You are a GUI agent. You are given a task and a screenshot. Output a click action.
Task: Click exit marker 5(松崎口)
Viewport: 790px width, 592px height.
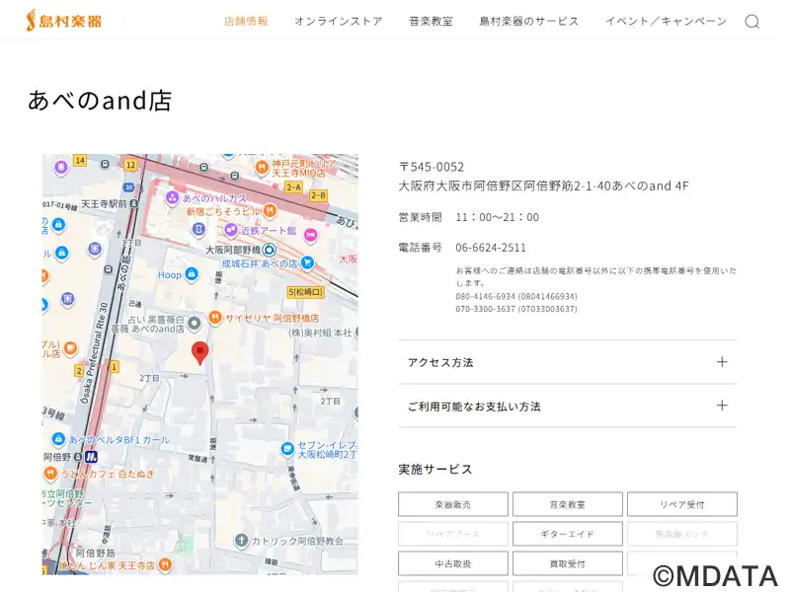tap(305, 292)
